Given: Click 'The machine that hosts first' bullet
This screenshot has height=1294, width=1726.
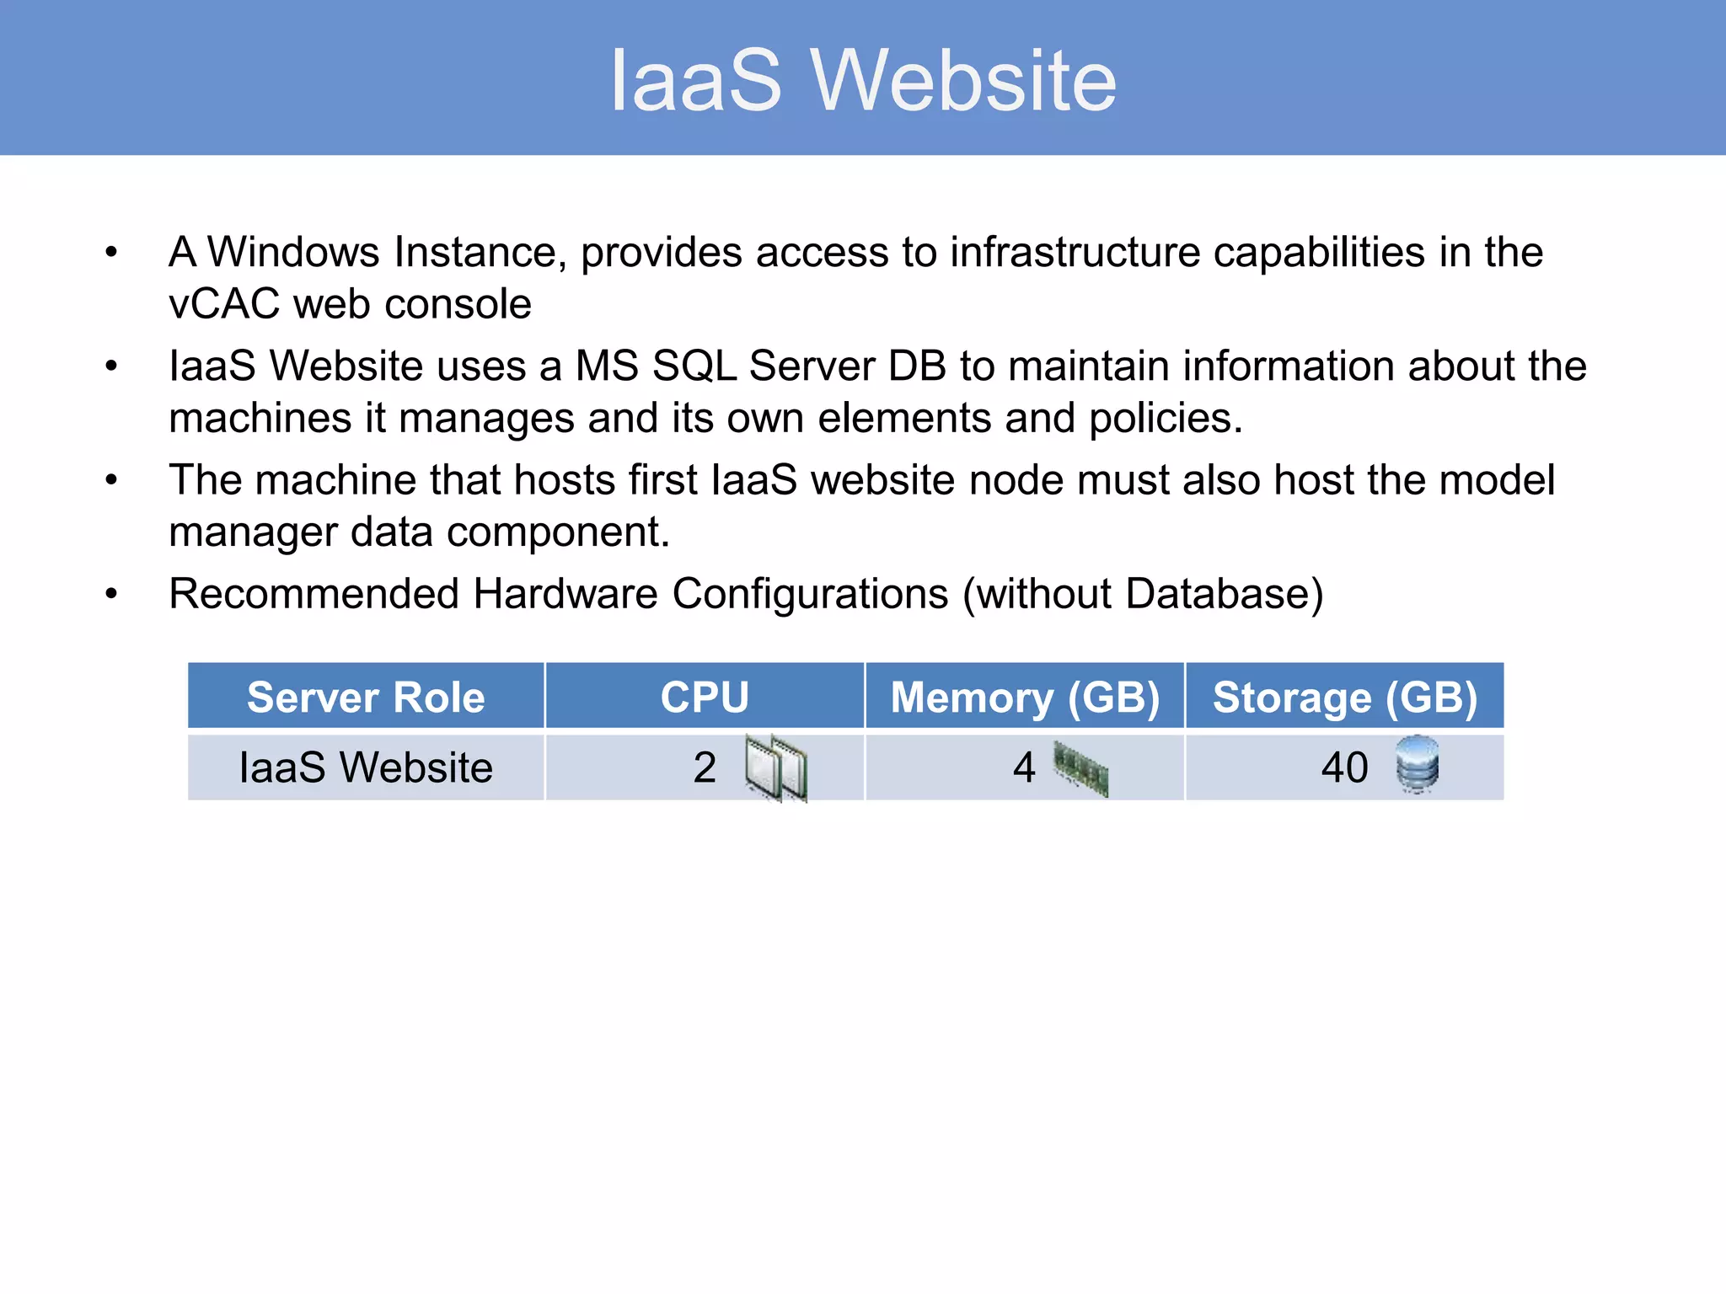Looking at the screenshot, I should tap(861, 480).
